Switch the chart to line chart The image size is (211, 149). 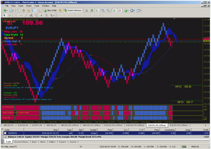pos(97,10)
